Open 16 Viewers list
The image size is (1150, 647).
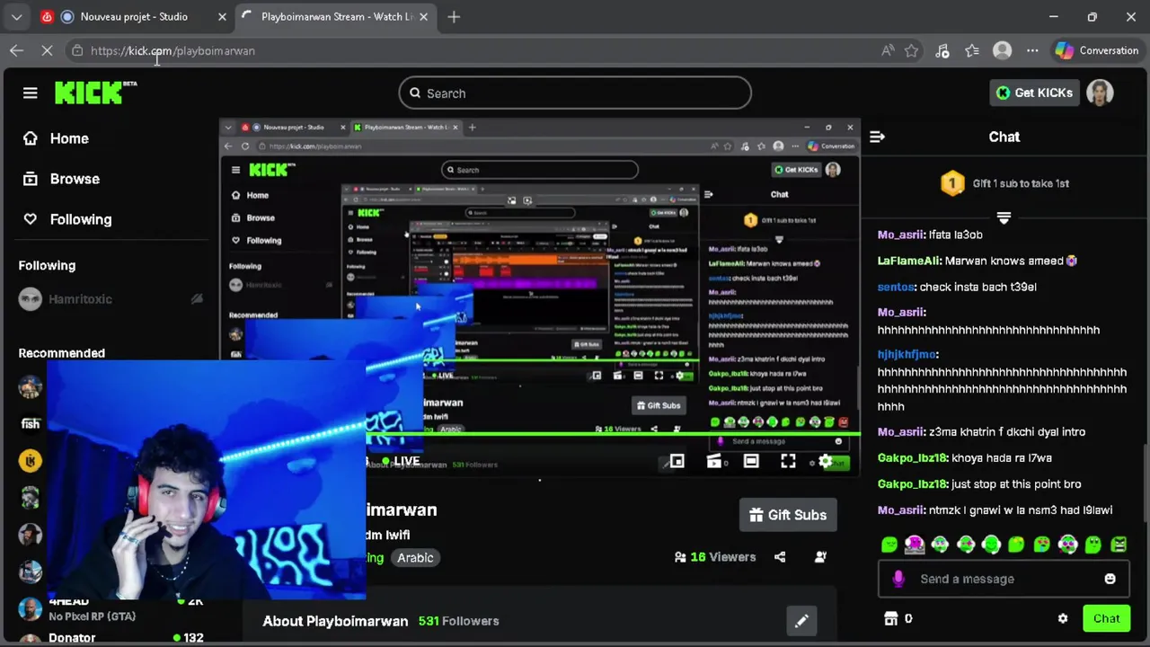point(715,557)
